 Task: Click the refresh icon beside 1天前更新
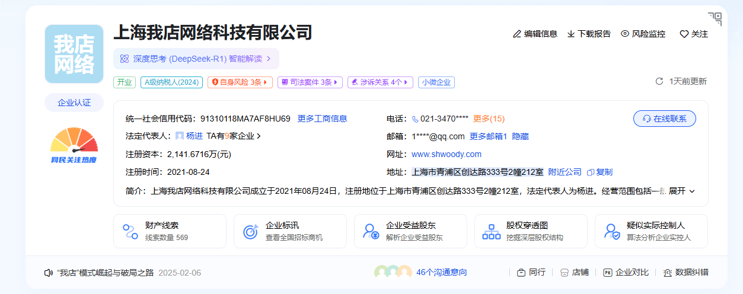point(659,81)
